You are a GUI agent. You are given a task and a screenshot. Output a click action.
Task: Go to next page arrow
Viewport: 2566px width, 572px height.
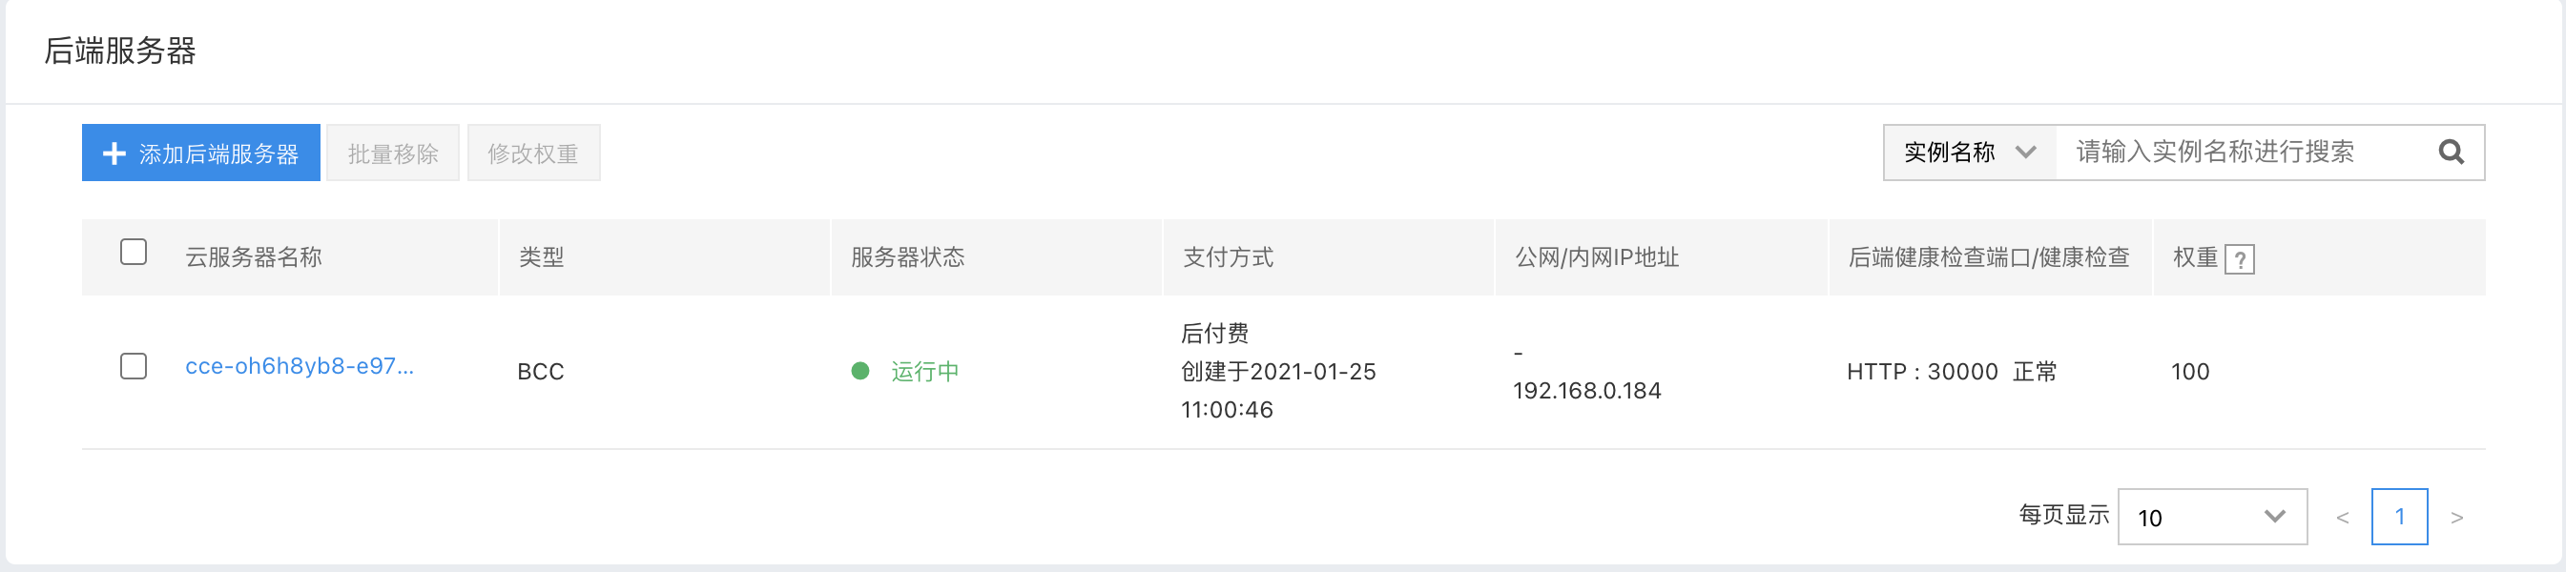click(x=2456, y=518)
